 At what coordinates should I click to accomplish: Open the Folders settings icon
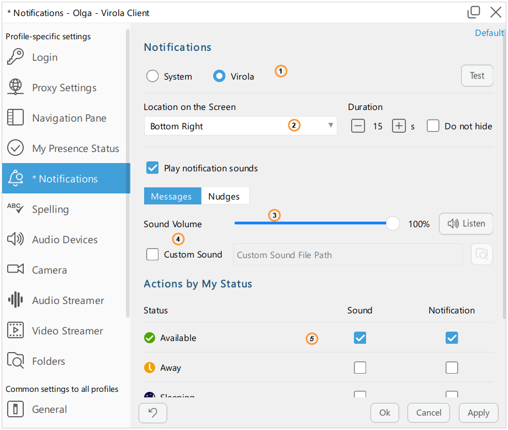point(15,360)
